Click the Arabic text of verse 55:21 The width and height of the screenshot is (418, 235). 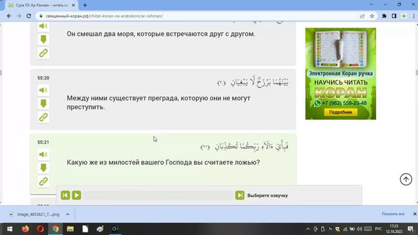click(244, 146)
